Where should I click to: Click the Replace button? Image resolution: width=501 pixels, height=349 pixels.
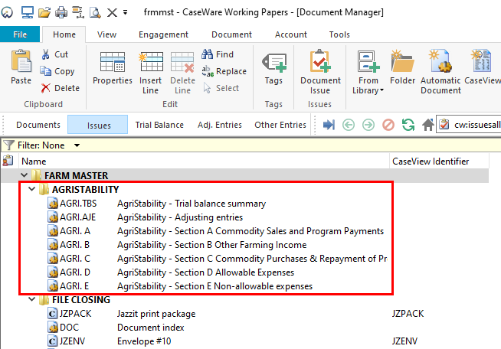point(224,71)
